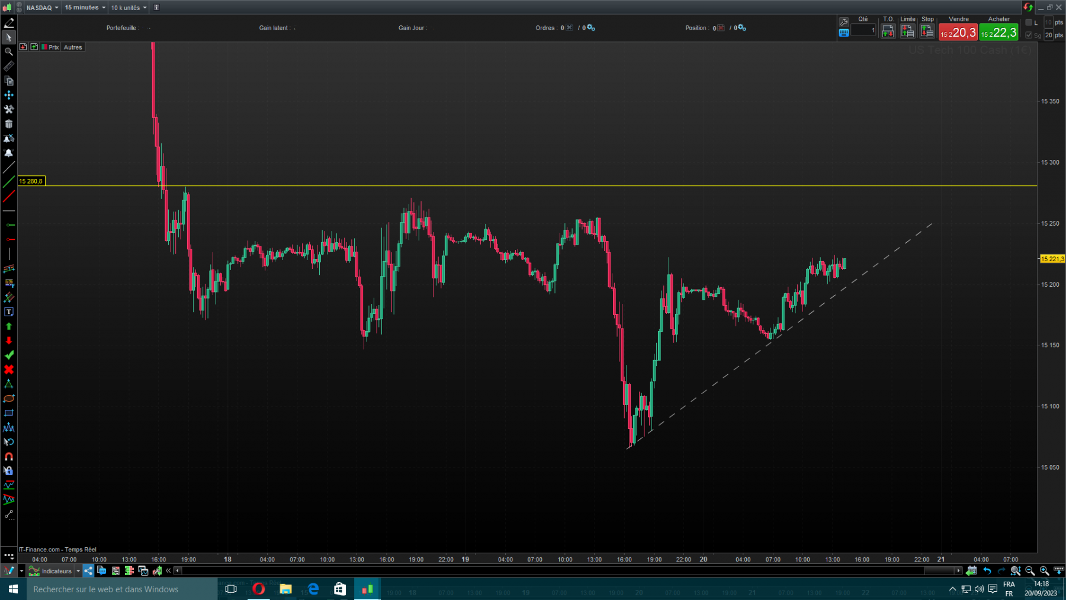Viewport: 1066px width, 600px height.
Task: Click the magnet snap tool
Action: tap(9, 457)
